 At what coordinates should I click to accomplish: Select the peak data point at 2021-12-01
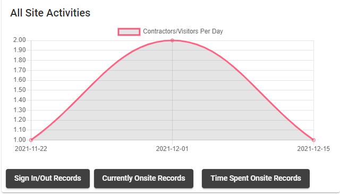(x=172, y=40)
